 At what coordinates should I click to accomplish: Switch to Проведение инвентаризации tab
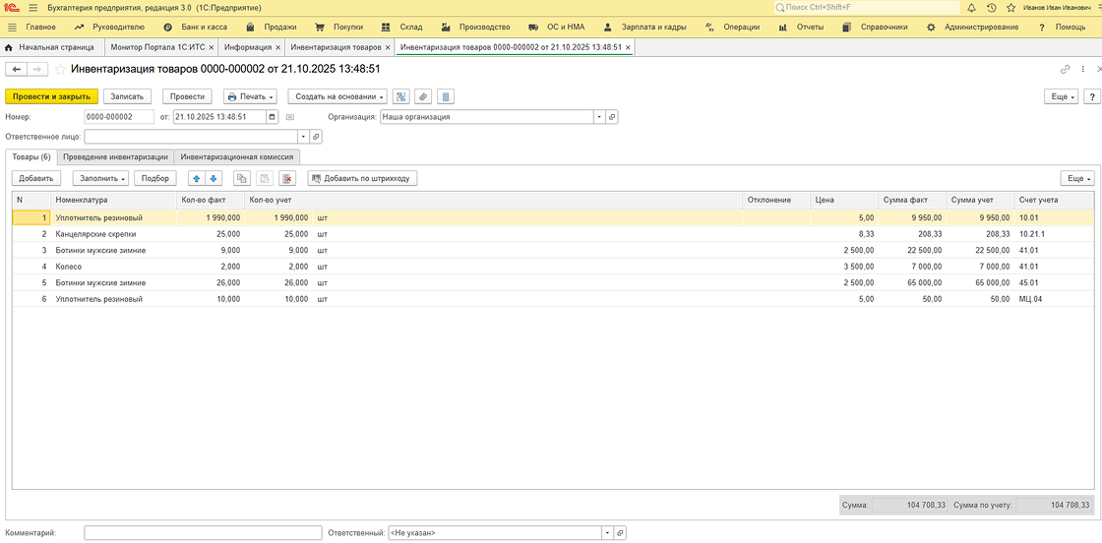coord(116,156)
